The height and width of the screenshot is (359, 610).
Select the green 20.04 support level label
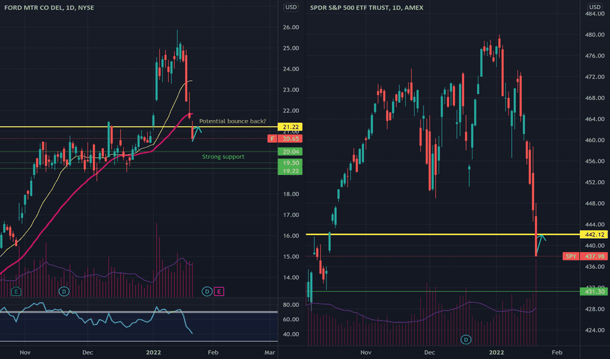[x=290, y=151]
